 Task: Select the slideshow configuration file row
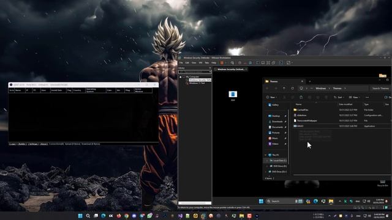click(x=341, y=116)
